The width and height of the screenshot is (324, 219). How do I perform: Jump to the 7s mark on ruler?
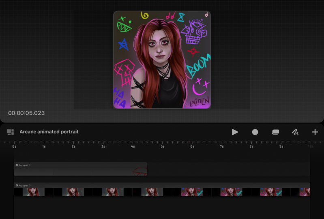tap(222, 146)
